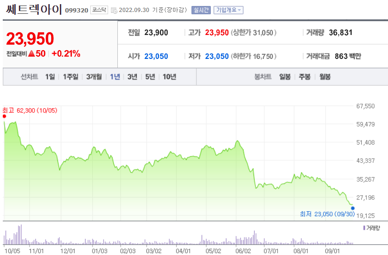Click the 고가 value 23,950

217,33
